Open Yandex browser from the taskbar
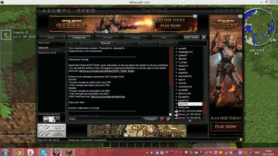The width and height of the screenshot is (278, 156). (30, 152)
